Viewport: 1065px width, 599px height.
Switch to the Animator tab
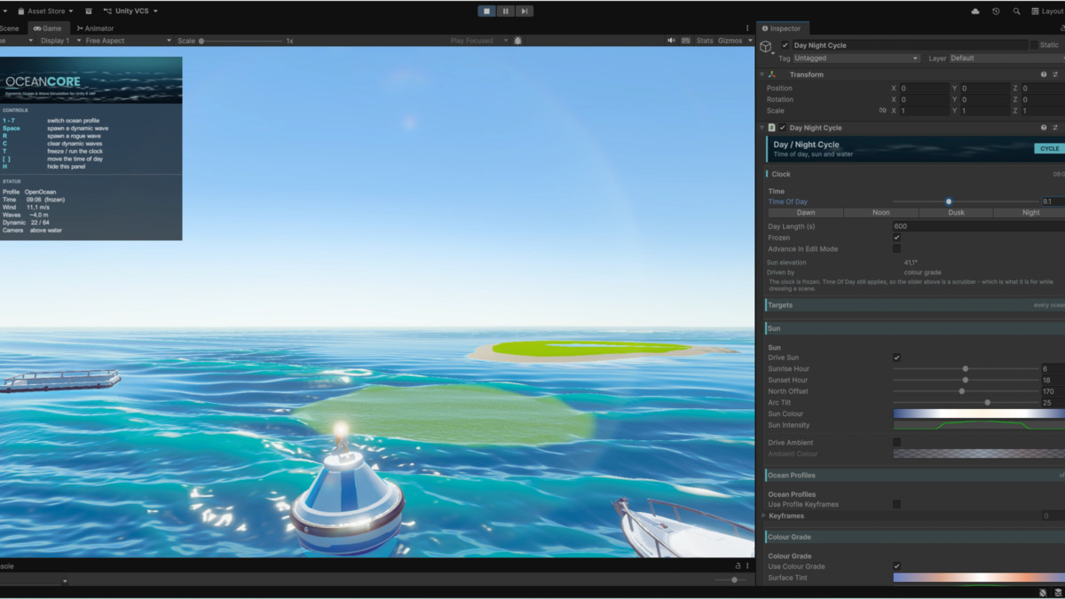pos(95,28)
